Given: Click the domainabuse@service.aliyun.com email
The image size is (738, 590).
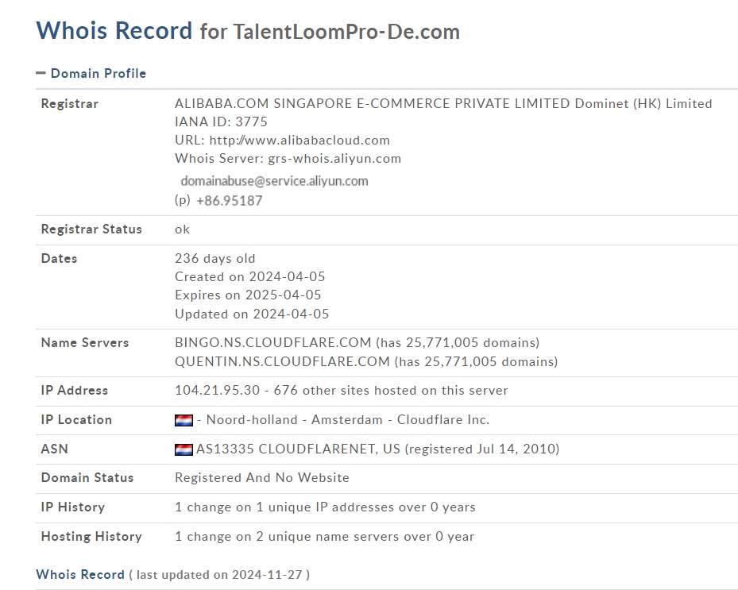Looking at the screenshot, I should click(274, 181).
